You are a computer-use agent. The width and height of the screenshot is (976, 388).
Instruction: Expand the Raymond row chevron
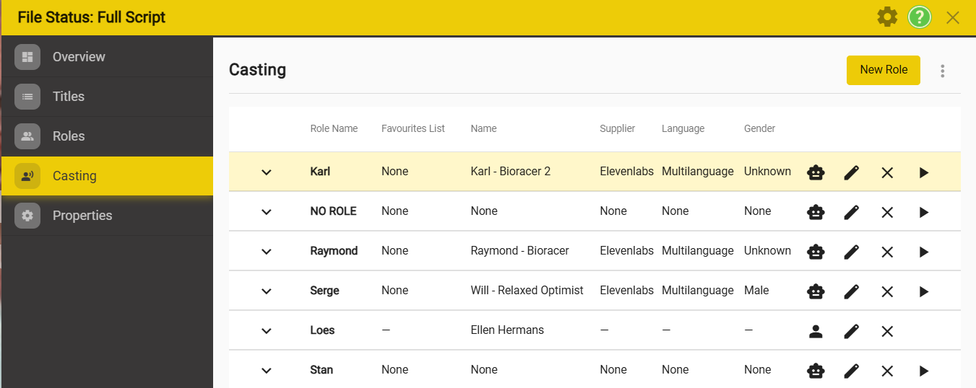click(x=267, y=252)
